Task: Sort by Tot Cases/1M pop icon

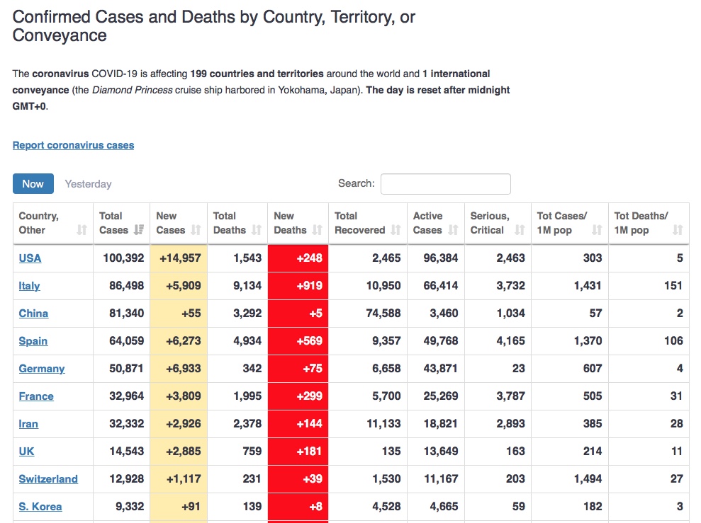Action: point(597,230)
